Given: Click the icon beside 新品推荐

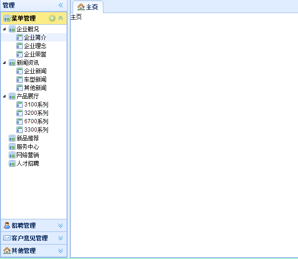Looking at the screenshot, I should click(12, 138).
